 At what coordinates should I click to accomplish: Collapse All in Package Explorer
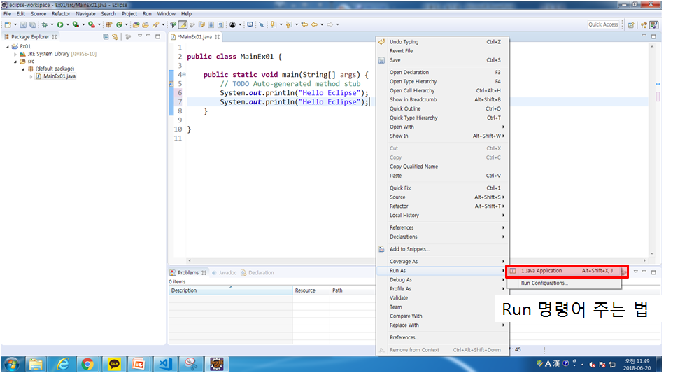(x=106, y=37)
